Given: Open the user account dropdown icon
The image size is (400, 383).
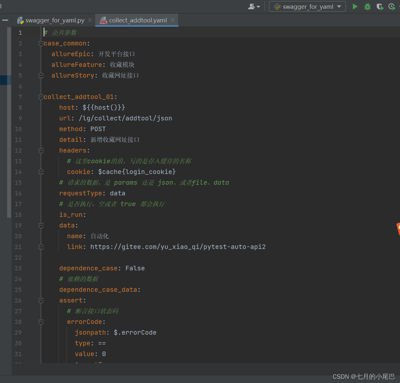Looking at the screenshot, I should pos(254,6).
